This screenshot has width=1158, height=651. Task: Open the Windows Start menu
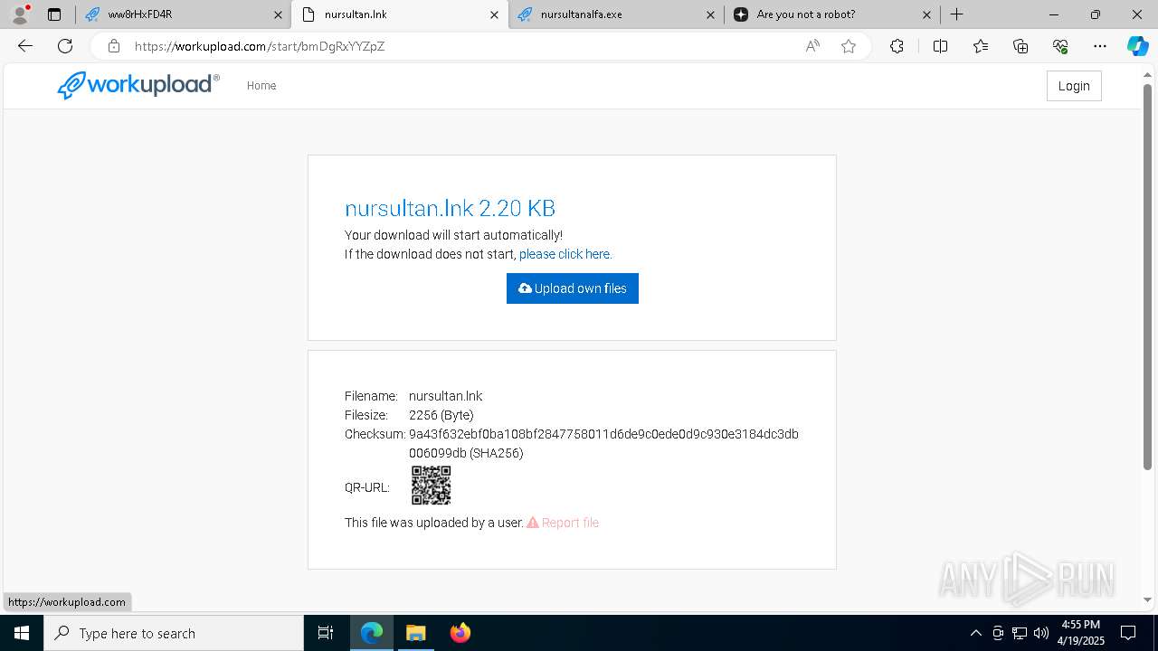pyautogui.click(x=22, y=633)
